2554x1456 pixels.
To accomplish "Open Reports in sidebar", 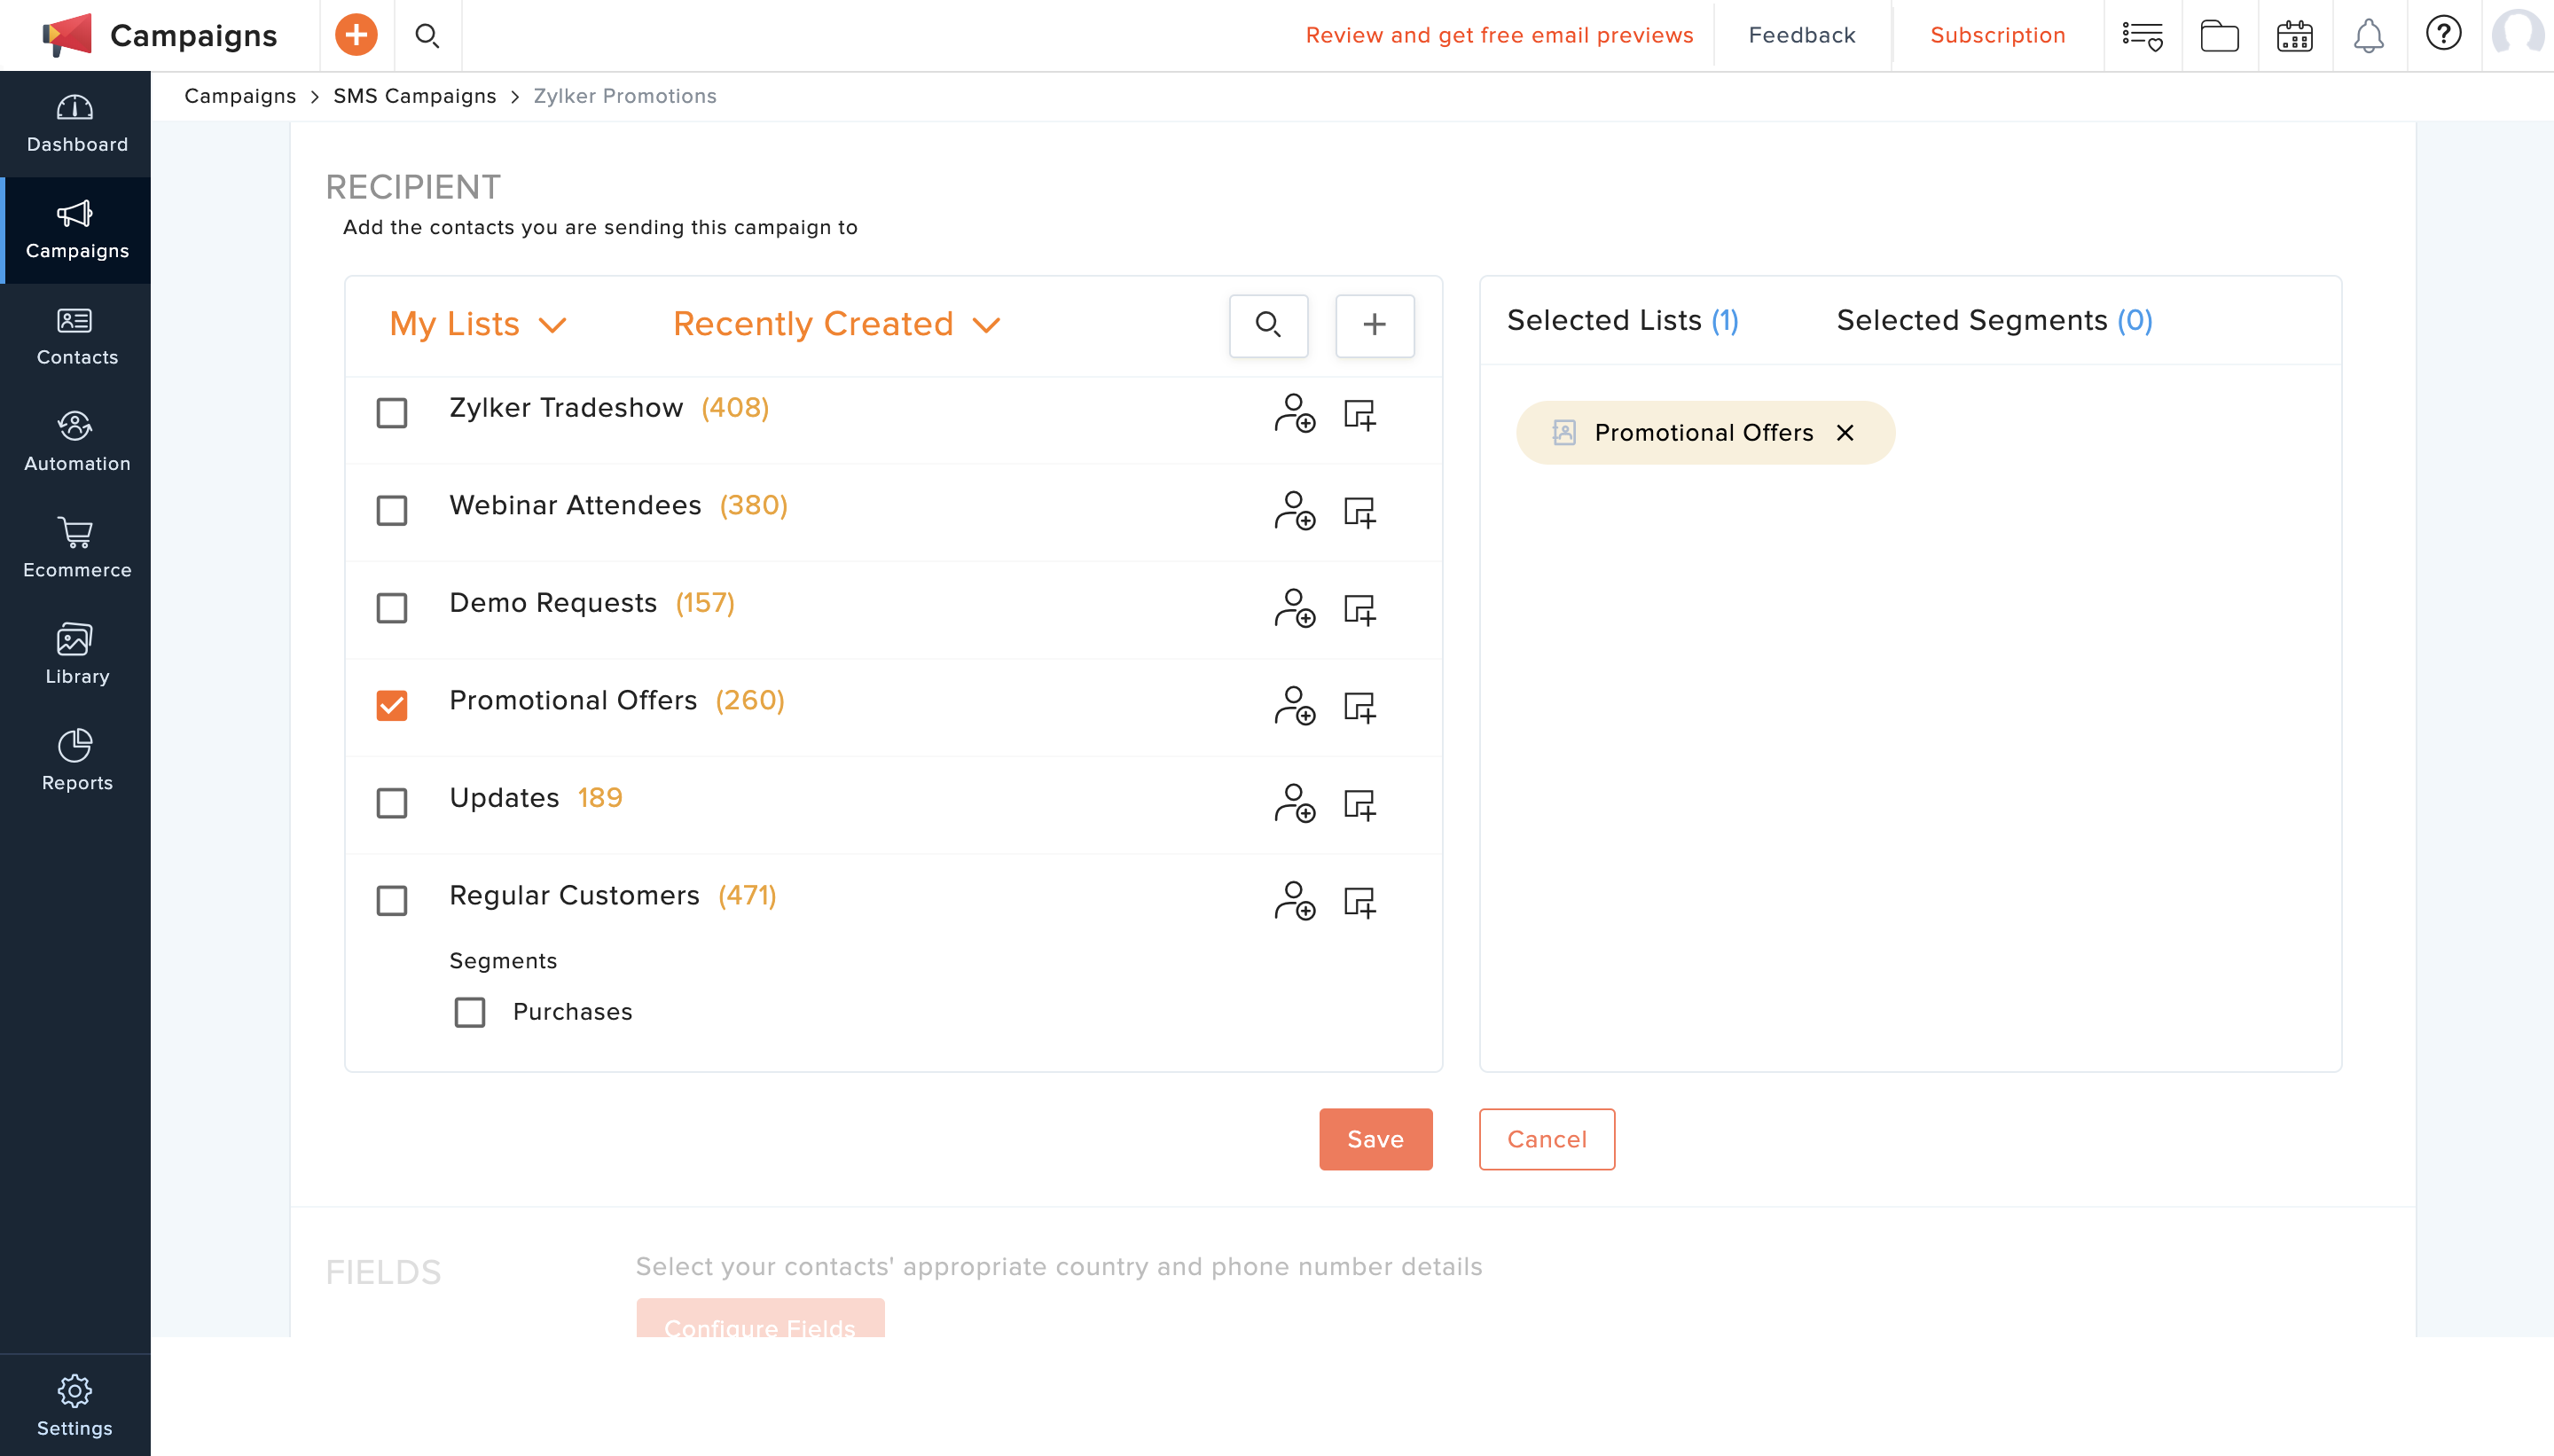I will pyautogui.click(x=76, y=762).
